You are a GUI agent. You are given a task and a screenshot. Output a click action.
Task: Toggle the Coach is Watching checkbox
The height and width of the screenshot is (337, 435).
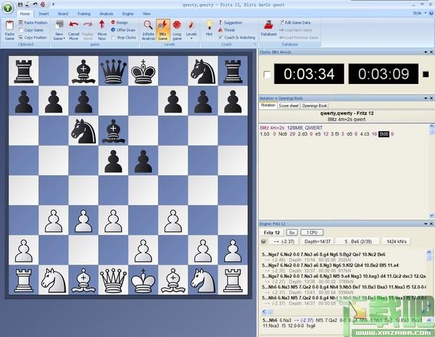click(220, 38)
